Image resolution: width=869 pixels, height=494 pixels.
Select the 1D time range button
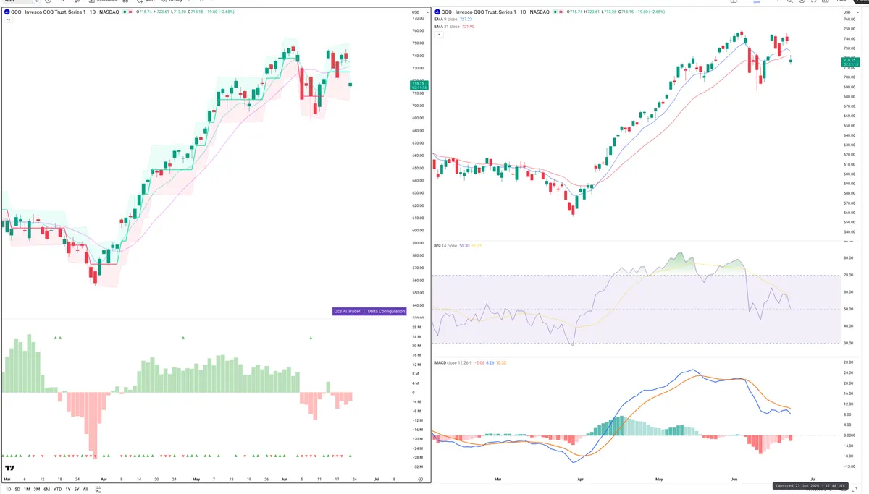point(9,490)
